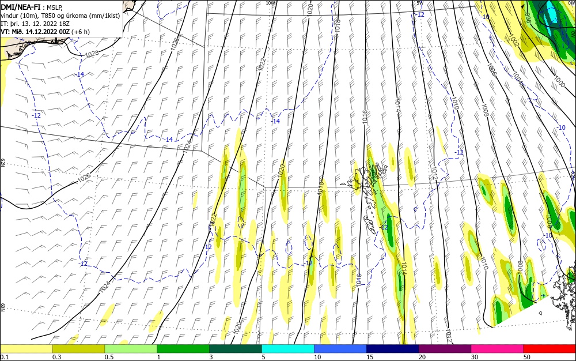The width and height of the screenshot is (576, 361).
Task: Click the legend value "0.3"
Action: (x=56, y=357)
